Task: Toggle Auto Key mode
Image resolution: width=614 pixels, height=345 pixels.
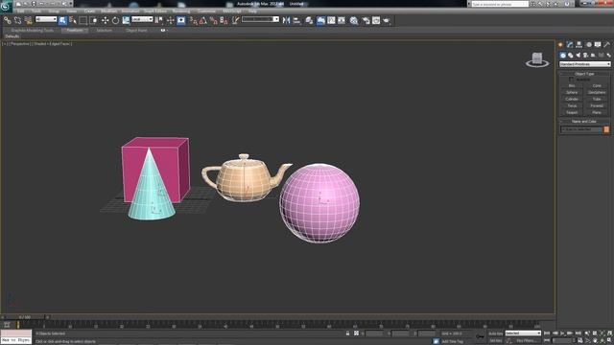Action: tap(495, 333)
